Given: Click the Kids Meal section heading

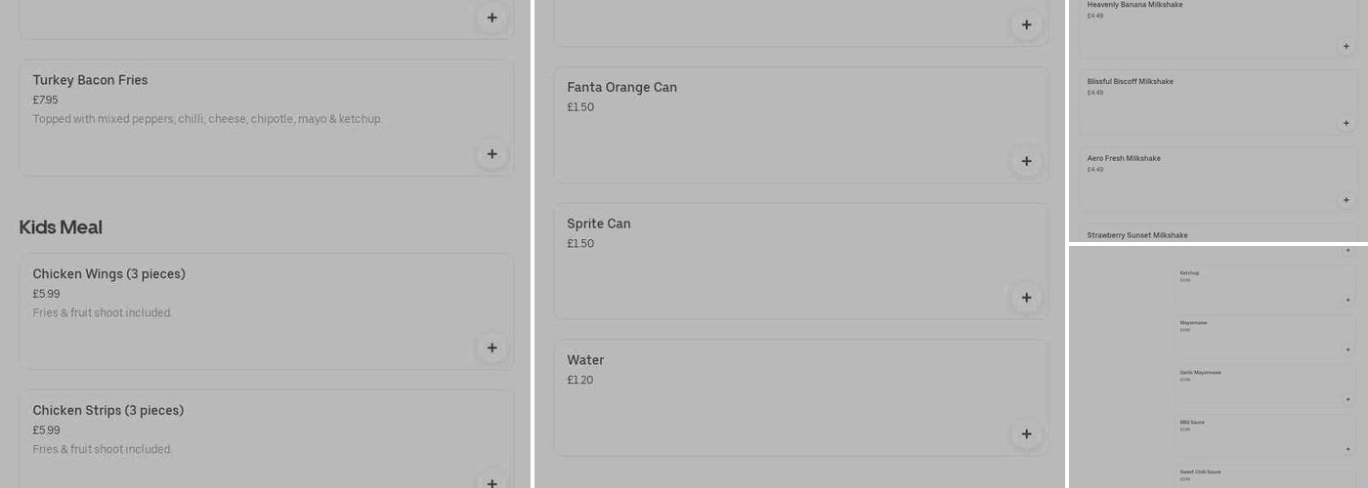Looking at the screenshot, I should 61,227.
